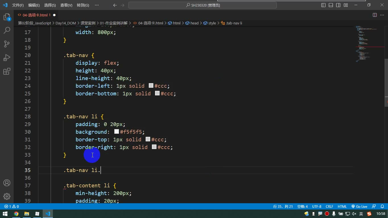Screen dimensions: 388x218
Task: Select the 04-选项卡.html editor tab
Action: tap(35, 15)
